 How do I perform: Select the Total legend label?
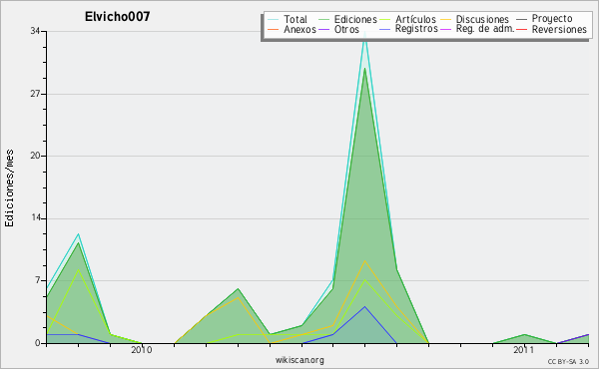point(296,19)
